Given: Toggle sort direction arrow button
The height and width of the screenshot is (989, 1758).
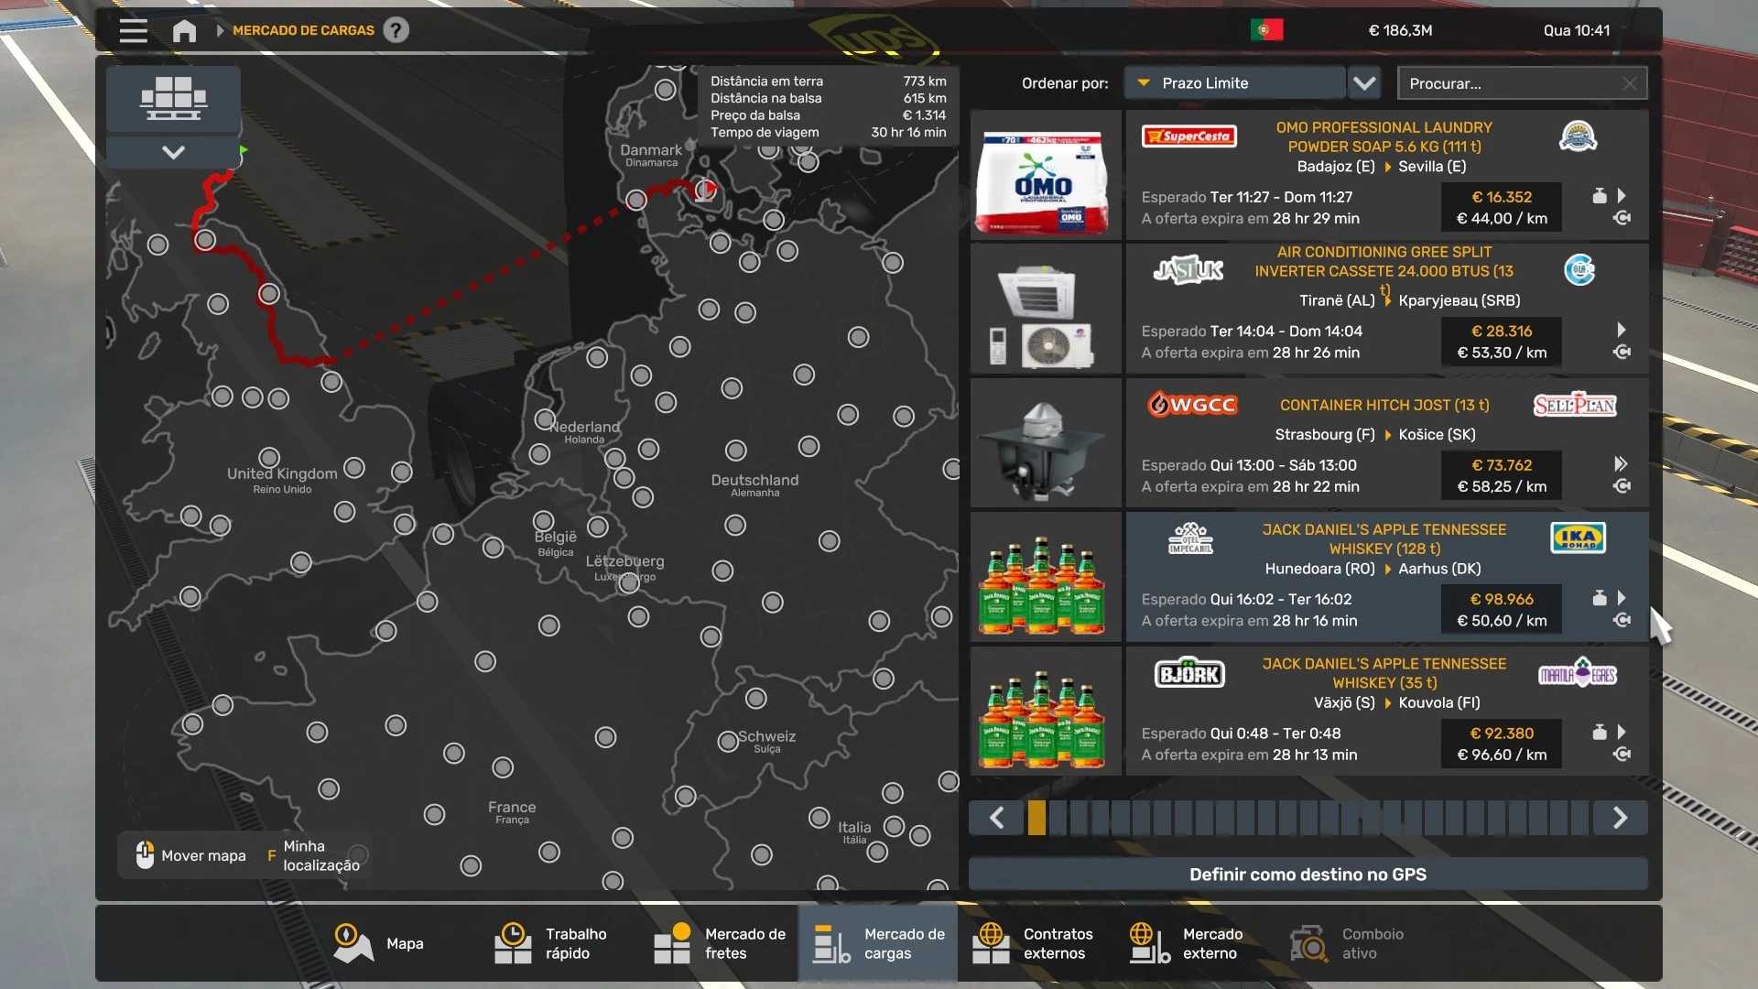Looking at the screenshot, I should pyautogui.click(x=1364, y=83).
